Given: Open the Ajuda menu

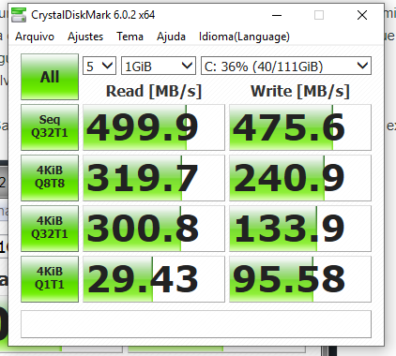Looking at the screenshot, I should tap(171, 37).
